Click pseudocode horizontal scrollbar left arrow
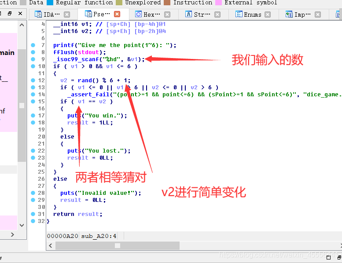 [x=51, y=246]
